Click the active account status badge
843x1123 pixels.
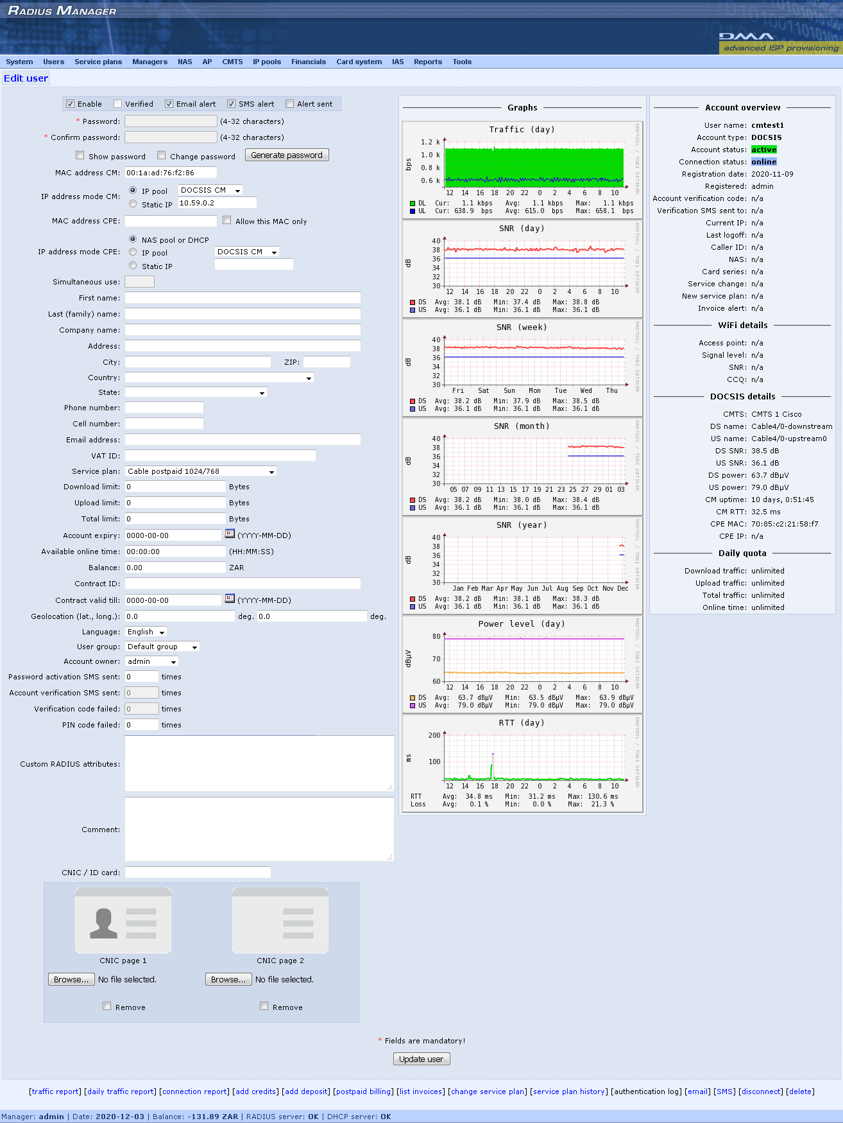(764, 150)
